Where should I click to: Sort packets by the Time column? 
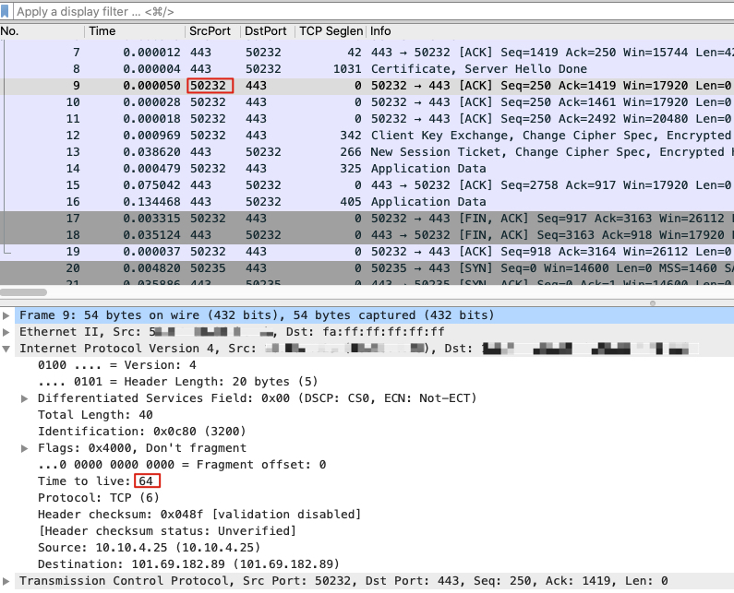[x=135, y=30]
